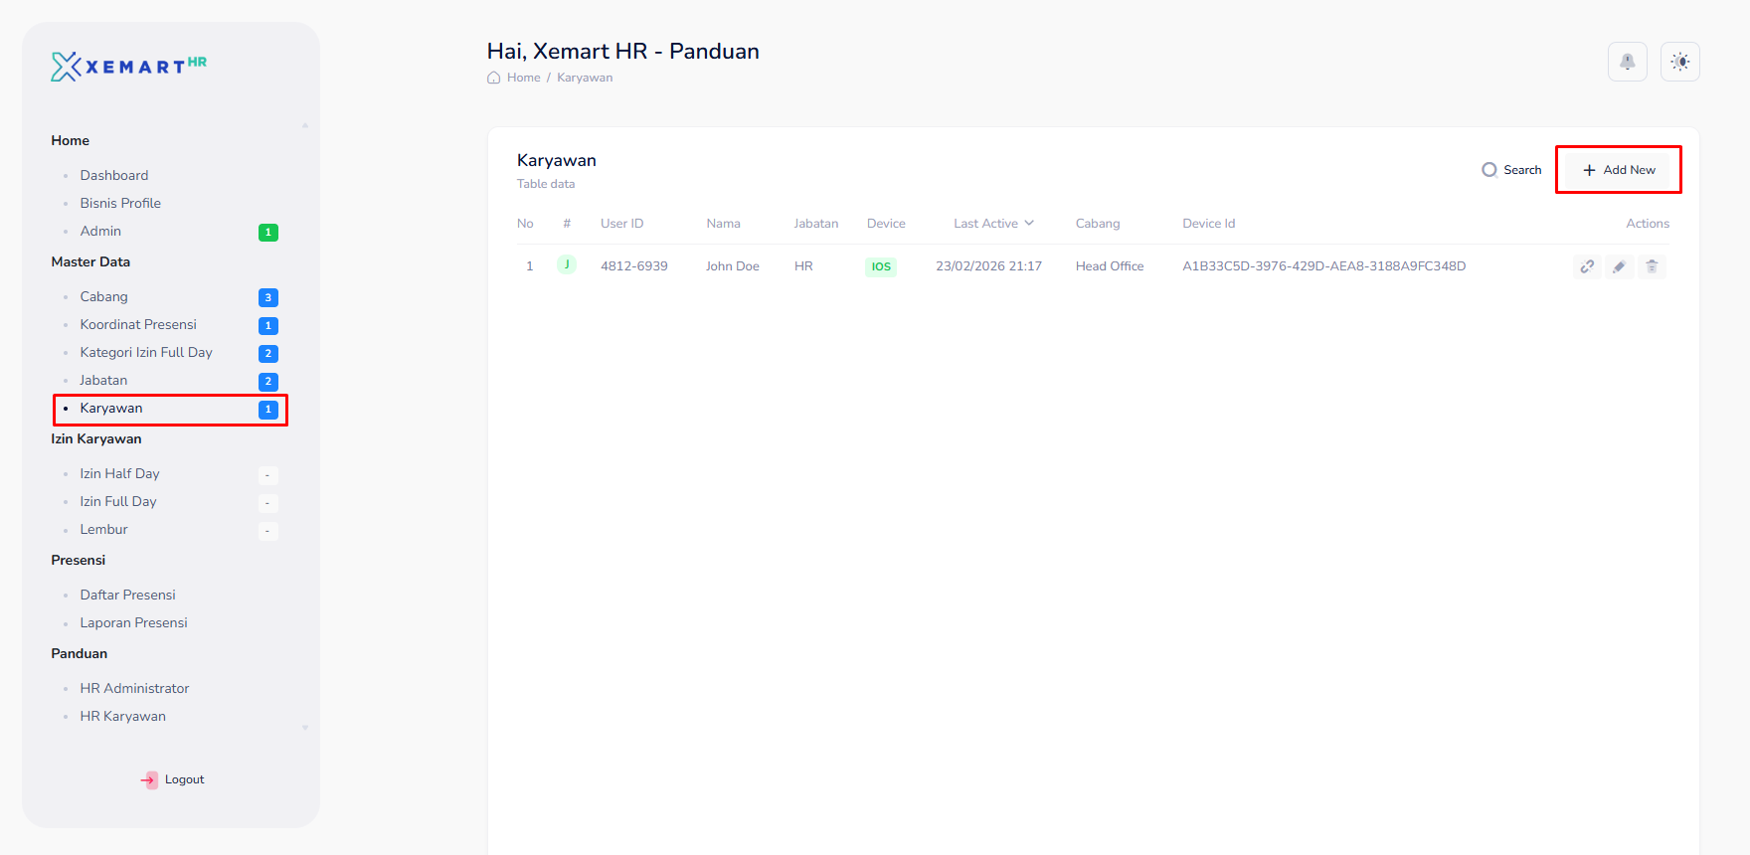Click the Xemart HR logo

click(128, 67)
